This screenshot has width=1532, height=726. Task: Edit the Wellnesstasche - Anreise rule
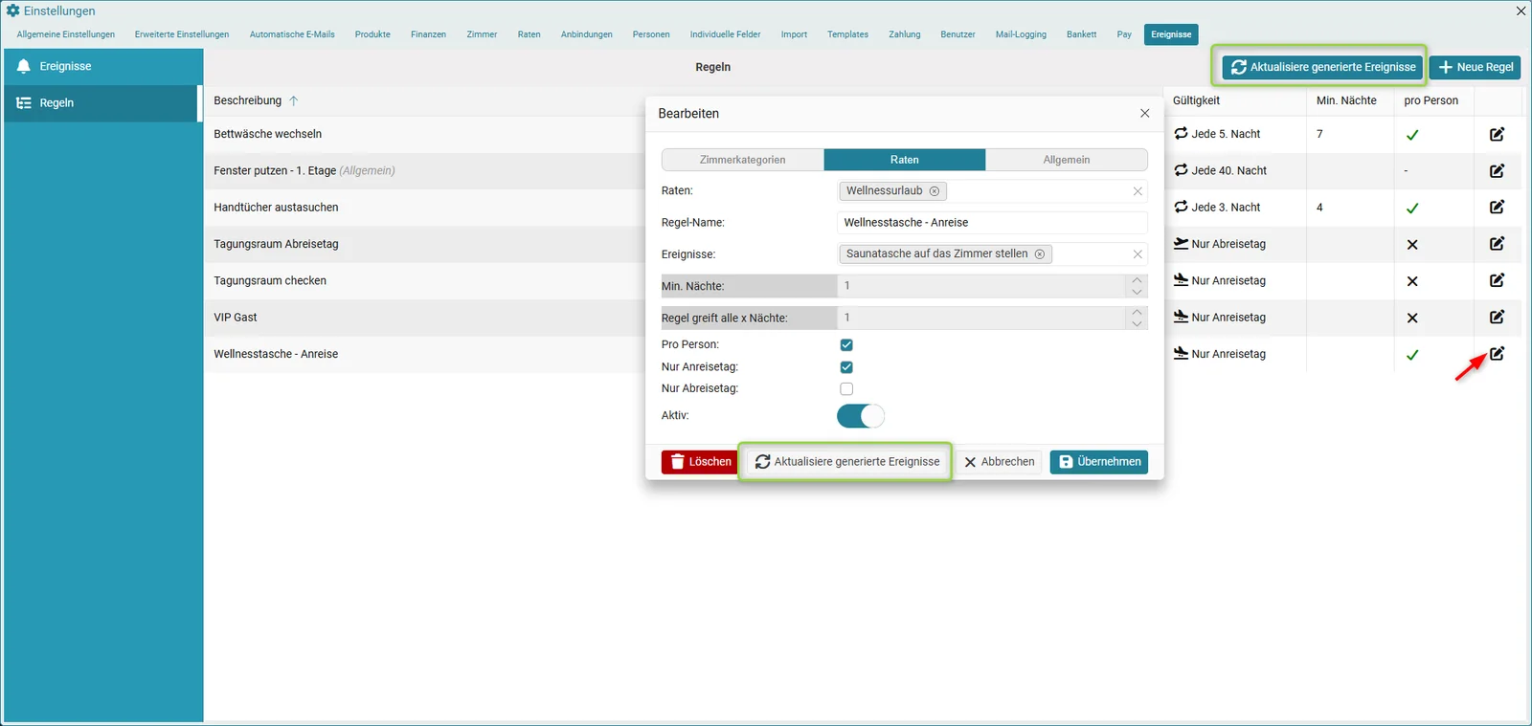(x=1497, y=353)
